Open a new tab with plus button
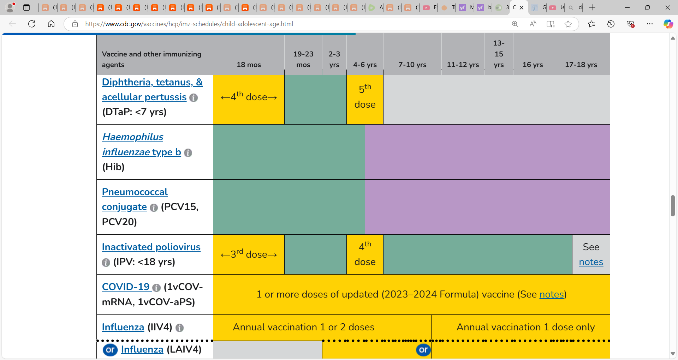Viewport: 678px width, 360px height. (x=592, y=7)
